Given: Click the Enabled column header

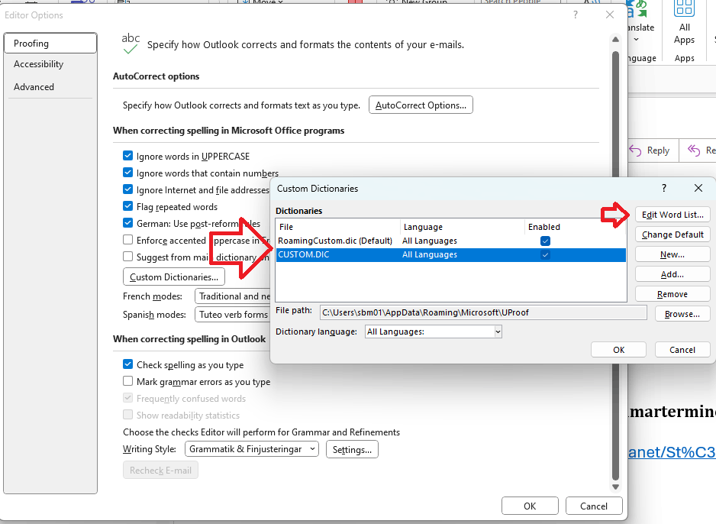Looking at the screenshot, I should (x=575, y=227).
